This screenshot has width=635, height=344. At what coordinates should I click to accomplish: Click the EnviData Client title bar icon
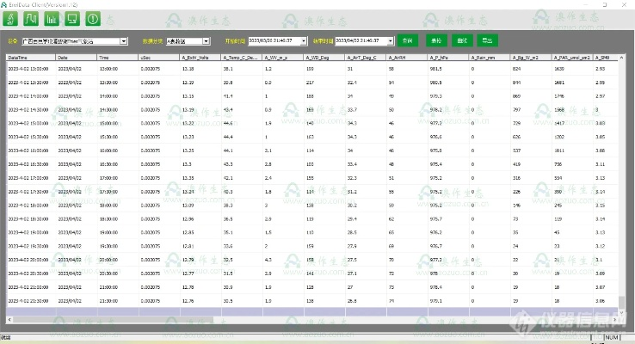(x=4, y=4)
